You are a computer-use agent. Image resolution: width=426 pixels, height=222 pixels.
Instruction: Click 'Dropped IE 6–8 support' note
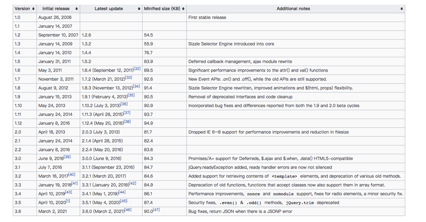pyautogui.click(x=269, y=132)
